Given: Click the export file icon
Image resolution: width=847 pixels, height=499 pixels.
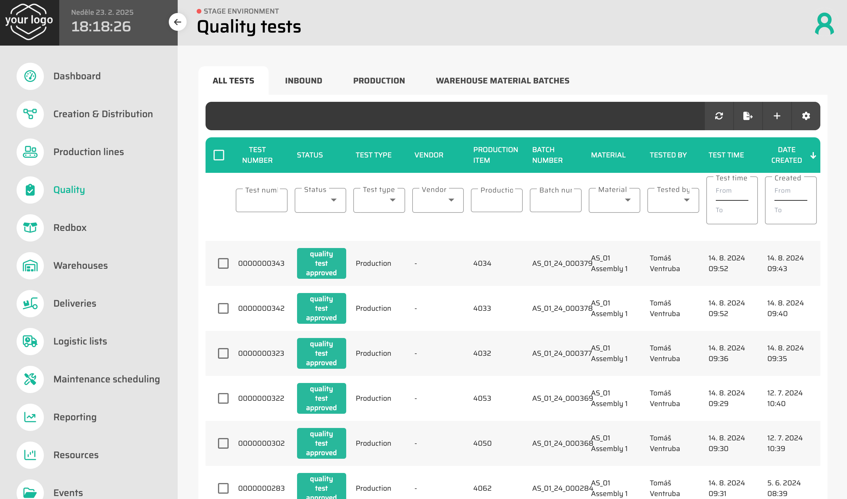Looking at the screenshot, I should coord(748,116).
